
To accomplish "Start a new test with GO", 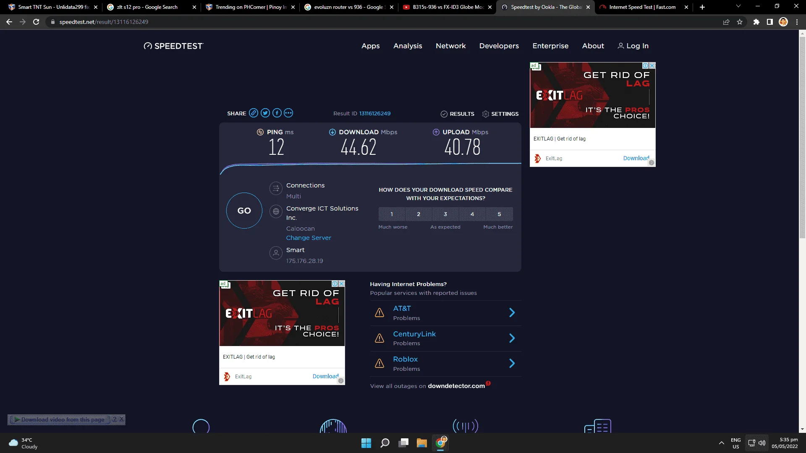I will click(244, 211).
